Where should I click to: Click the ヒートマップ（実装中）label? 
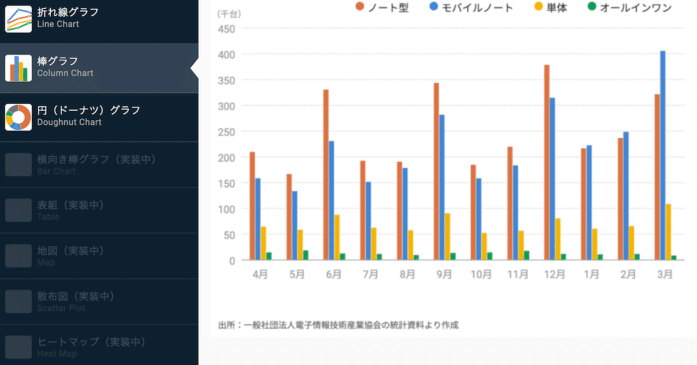point(93,342)
